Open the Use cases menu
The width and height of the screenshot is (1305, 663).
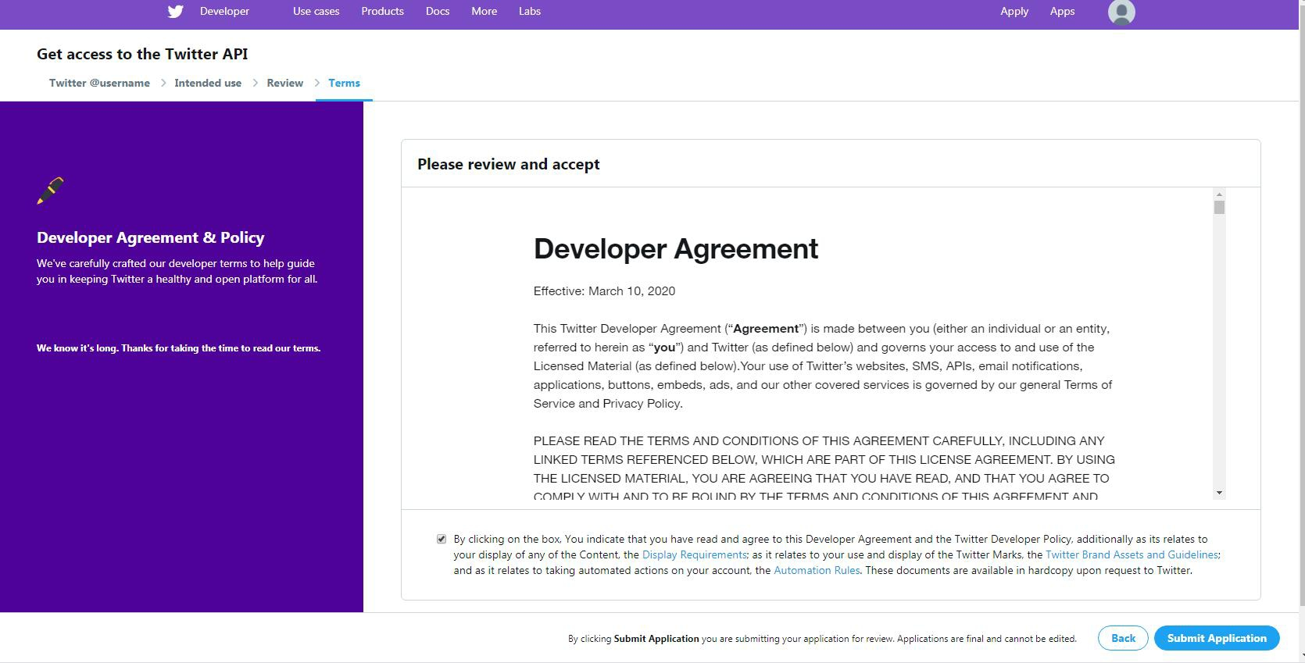pos(316,11)
